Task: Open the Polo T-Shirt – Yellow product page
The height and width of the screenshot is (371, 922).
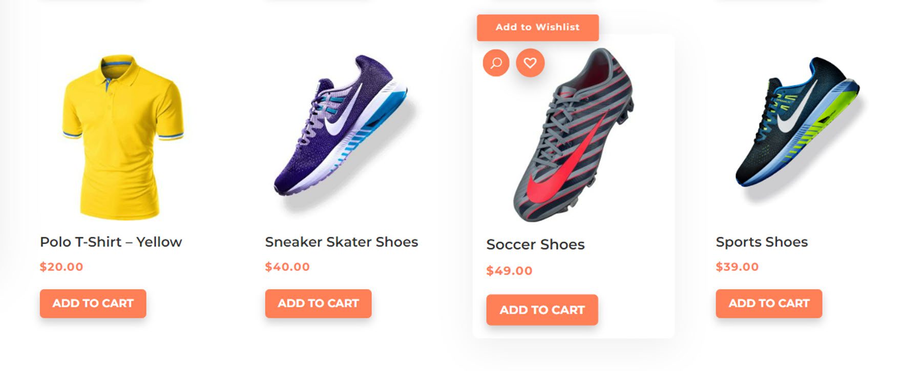Action: [x=111, y=242]
